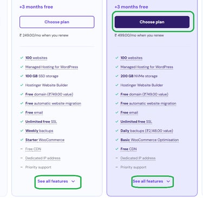Click Dedicated IP address in left plan

(43, 158)
